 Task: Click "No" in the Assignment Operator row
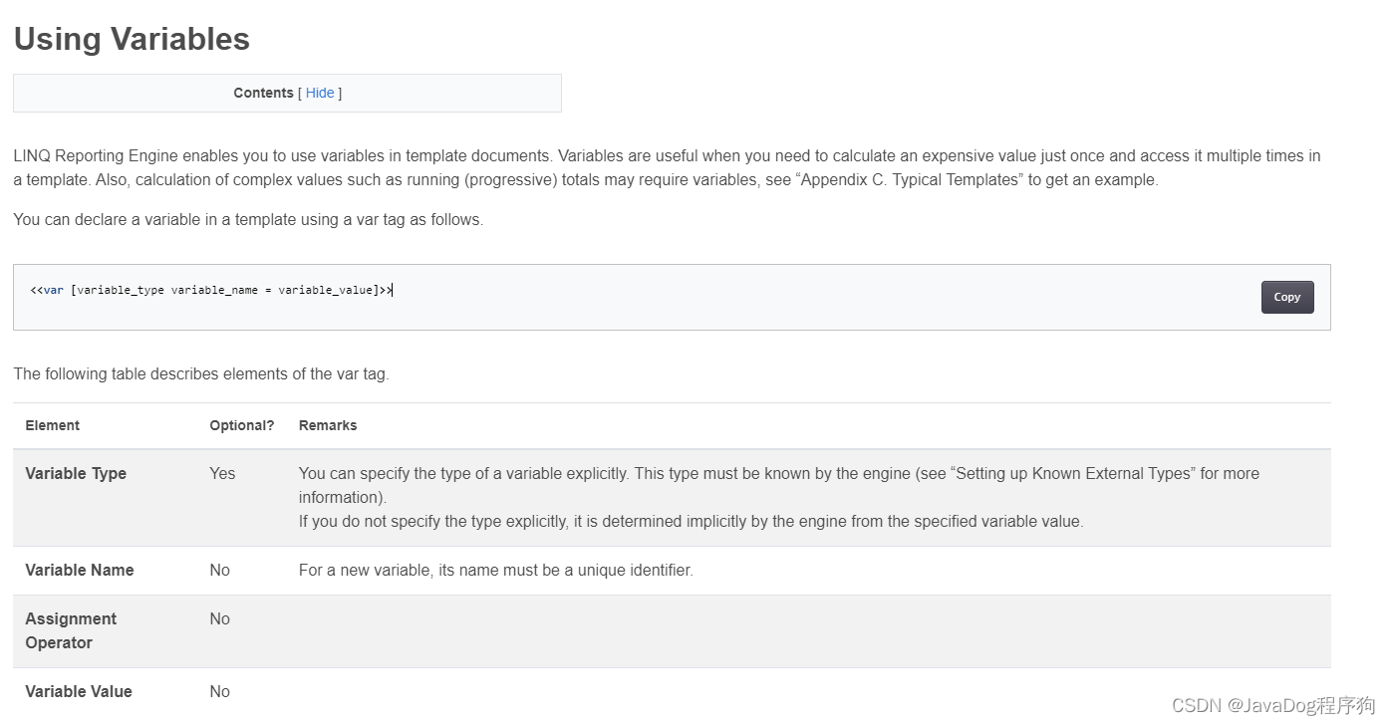219,618
